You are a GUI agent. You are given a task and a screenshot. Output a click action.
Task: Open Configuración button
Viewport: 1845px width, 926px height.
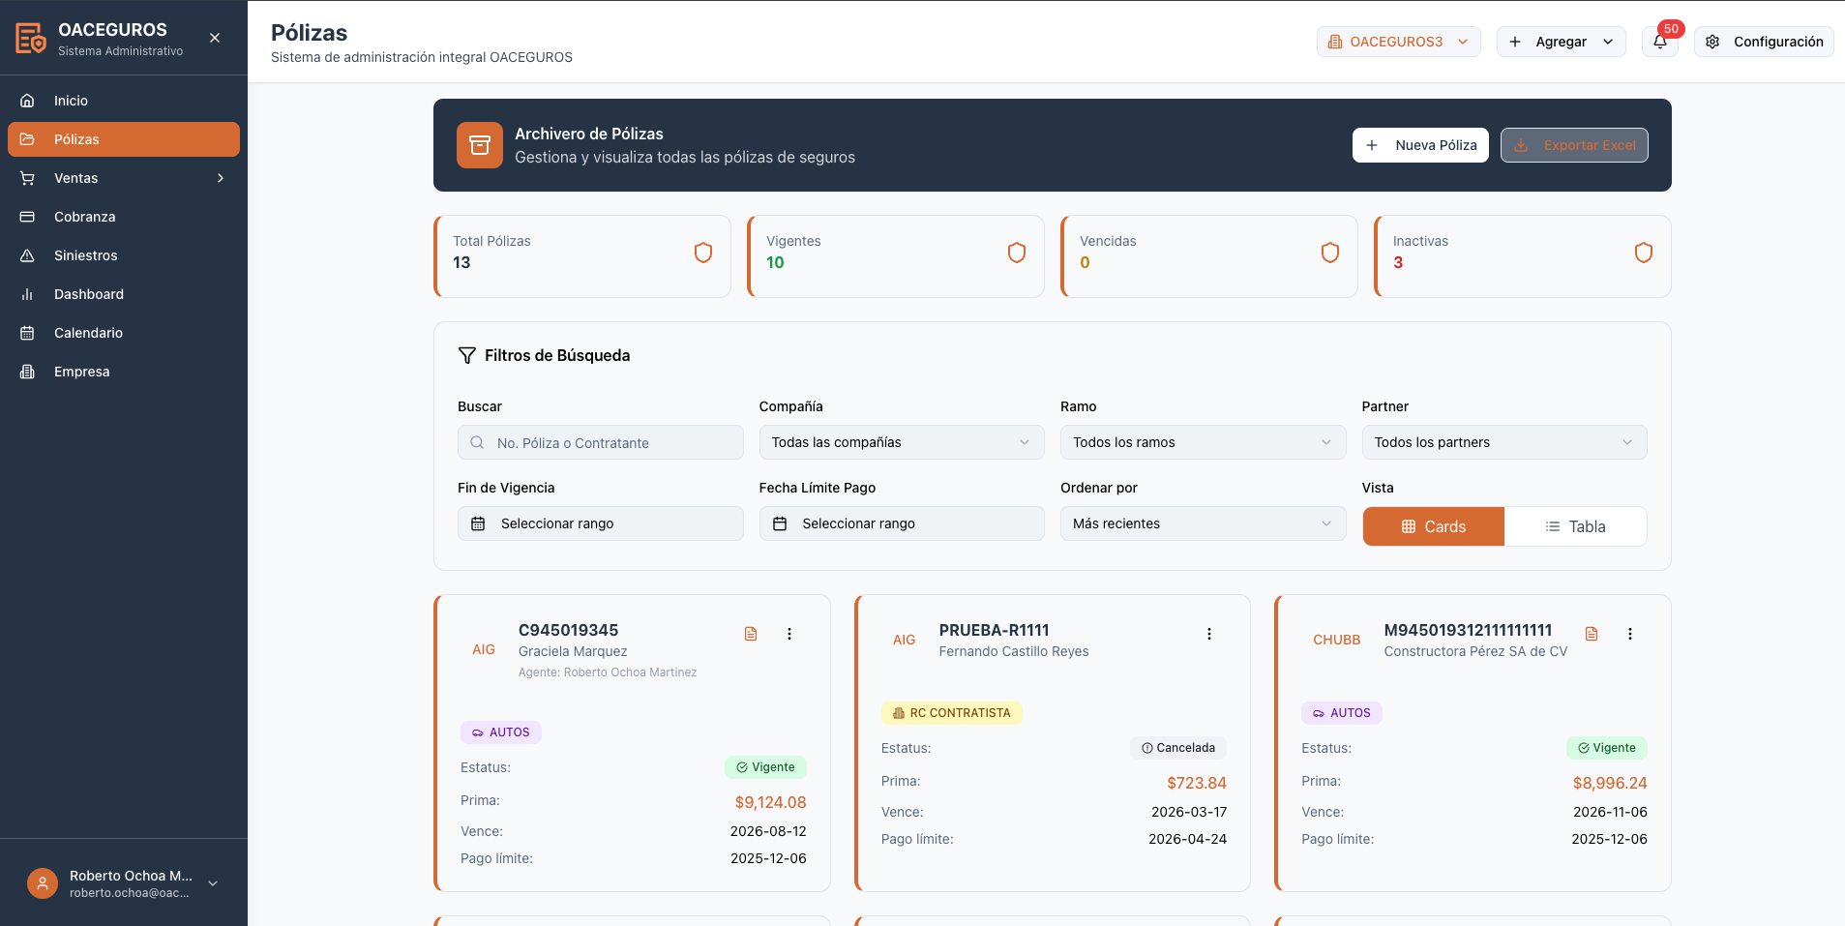[x=1764, y=42]
